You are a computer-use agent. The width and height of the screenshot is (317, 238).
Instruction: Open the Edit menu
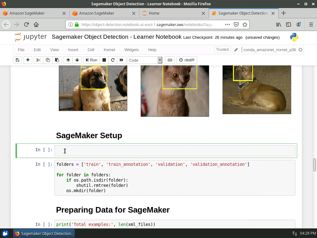(x=37, y=50)
